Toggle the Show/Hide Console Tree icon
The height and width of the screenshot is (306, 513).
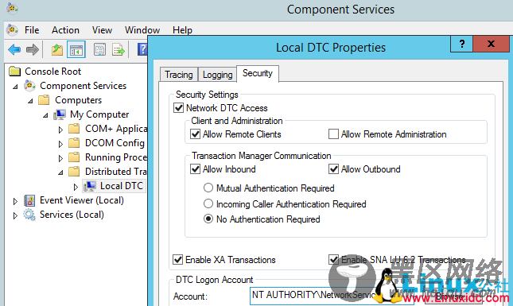point(76,50)
